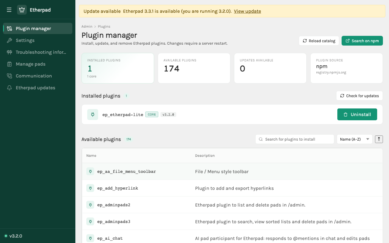Open the Name (A-Z) sort dropdown
This screenshot has width=389, height=243.
[x=355, y=139]
